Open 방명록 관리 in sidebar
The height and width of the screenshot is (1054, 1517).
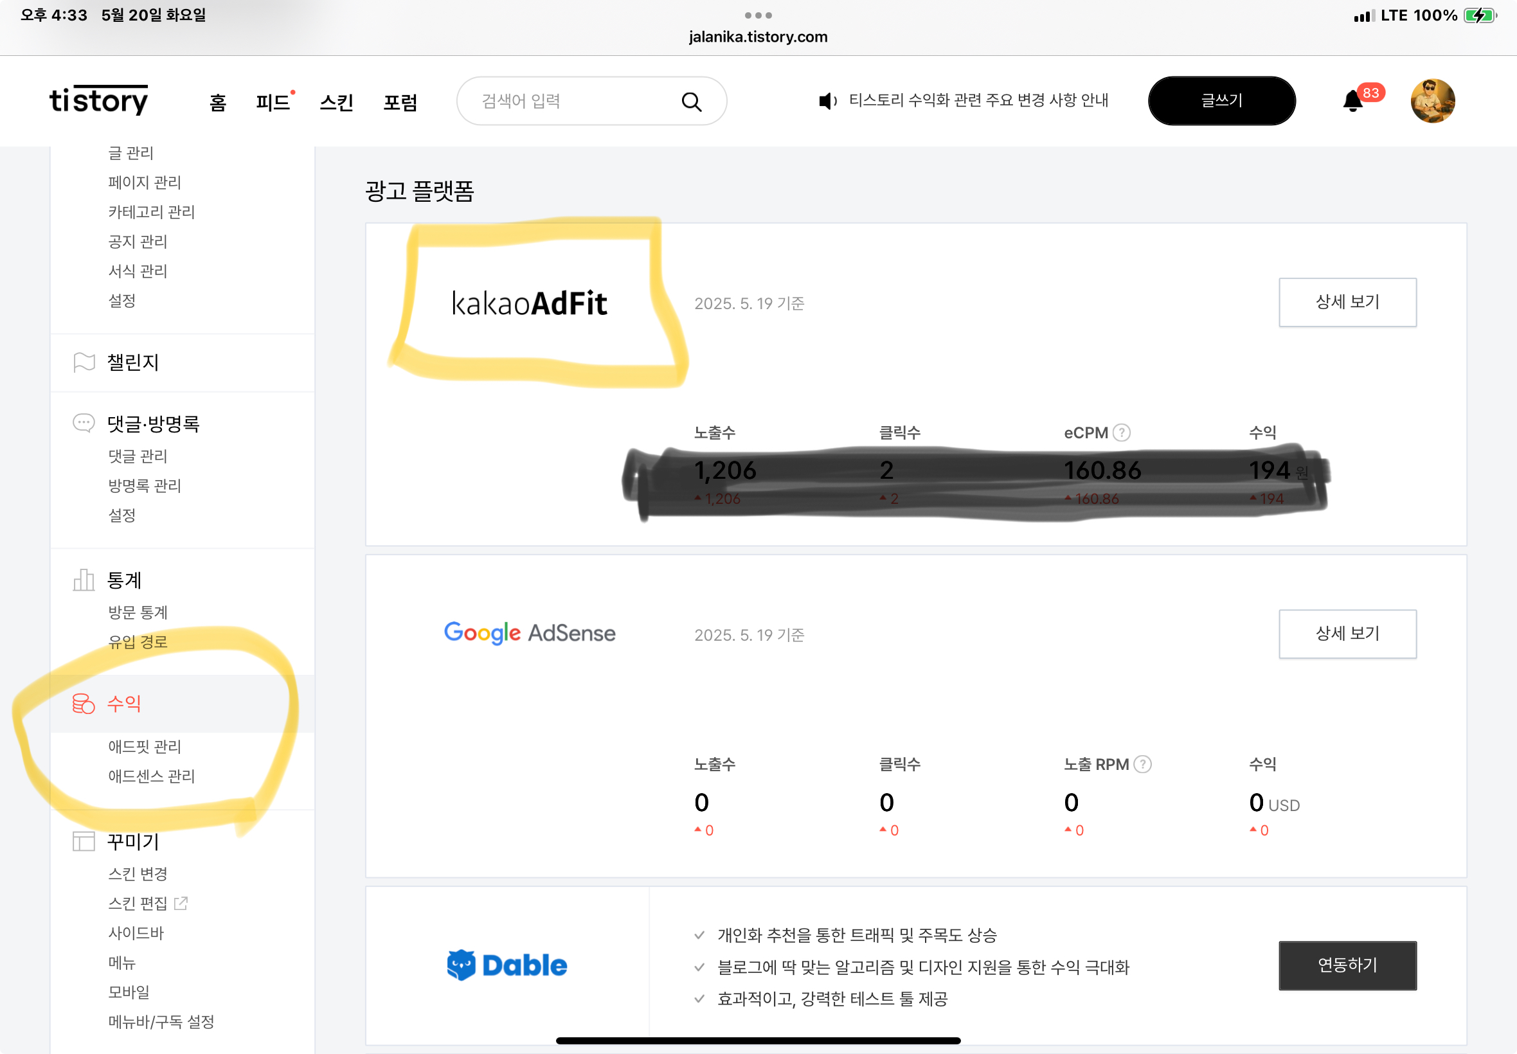click(x=145, y=486)
